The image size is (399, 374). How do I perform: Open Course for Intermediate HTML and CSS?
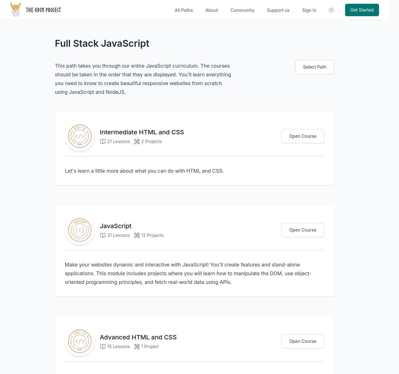(302, 136)
